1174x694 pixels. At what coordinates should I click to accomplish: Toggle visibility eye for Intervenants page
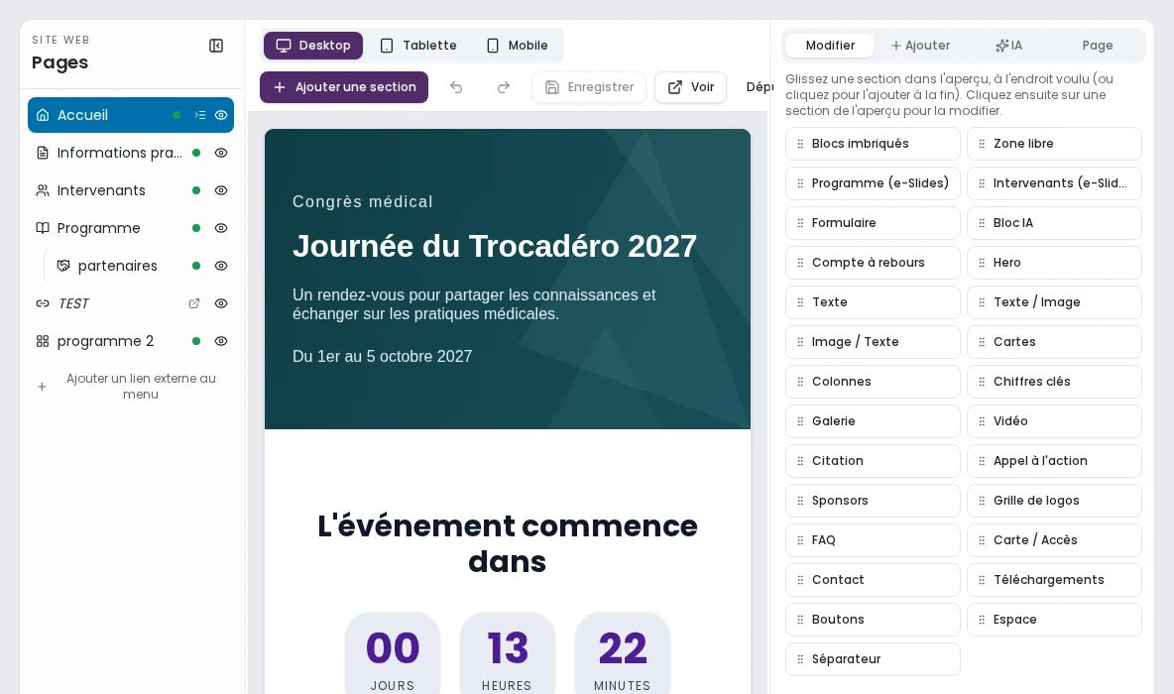tap(221, 190)
